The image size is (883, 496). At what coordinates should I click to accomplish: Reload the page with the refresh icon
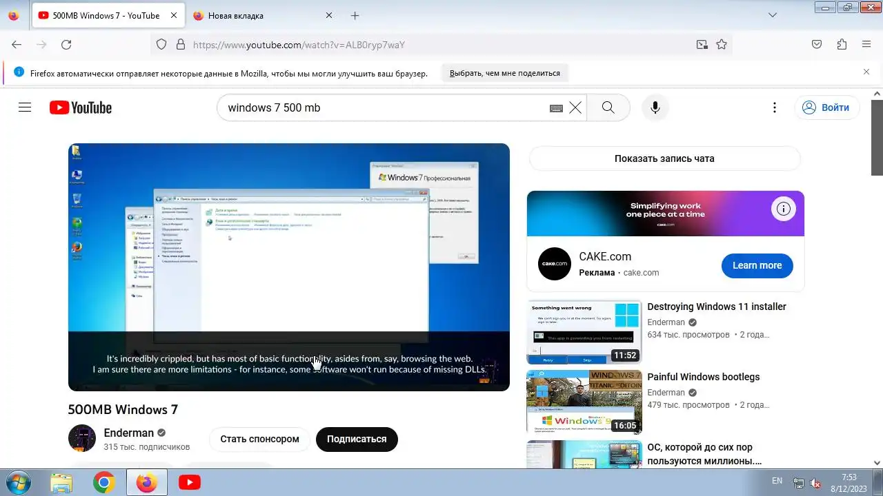pos(66,45)
